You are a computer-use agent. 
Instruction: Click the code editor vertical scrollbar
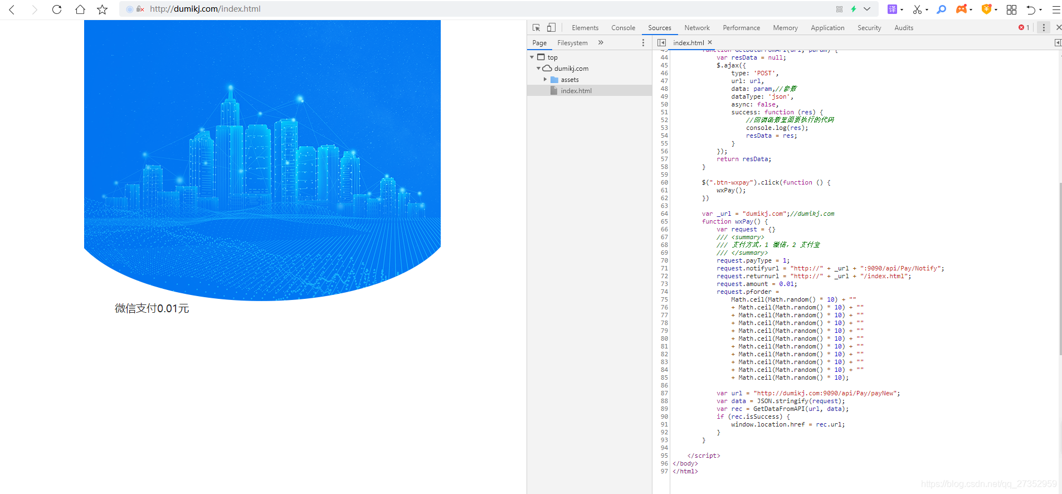pyautogui.click(x=1060, y=268)
